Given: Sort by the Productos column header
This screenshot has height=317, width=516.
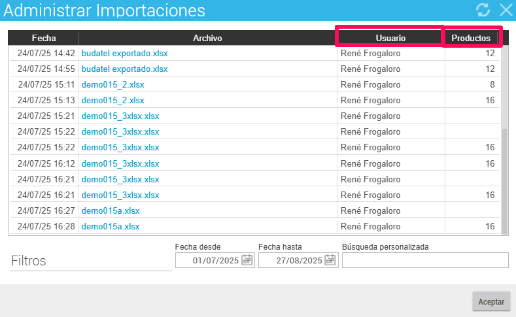Looking at the screenshot, I should click(x=471, y=38).
